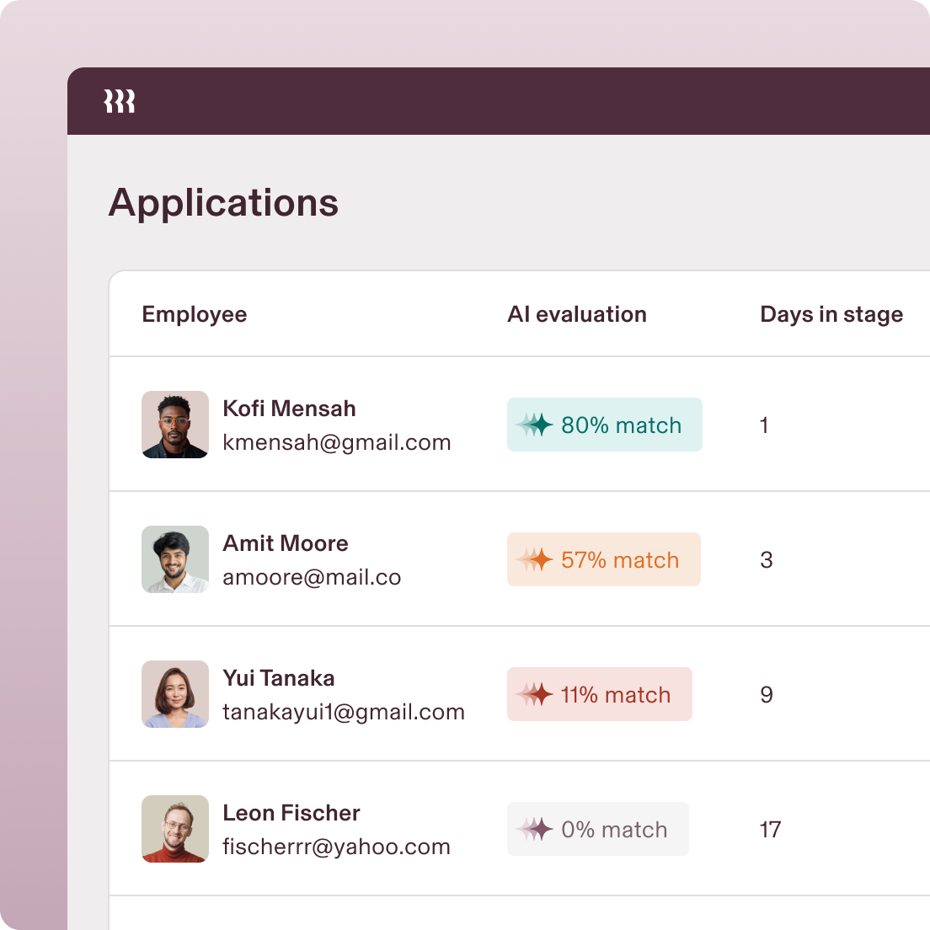
Task: Click Yui Tanaka's avatar picture
Action: coord(174,694)
